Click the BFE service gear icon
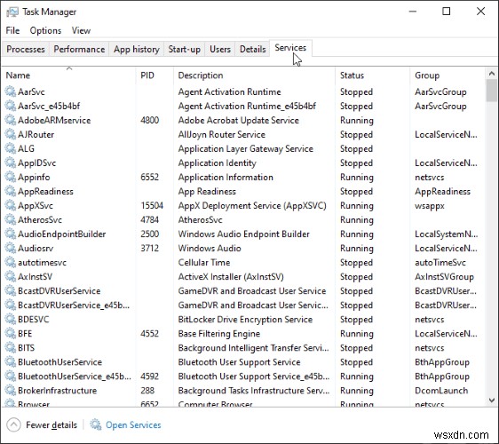The image size is (499, 444). click(11, 333)
